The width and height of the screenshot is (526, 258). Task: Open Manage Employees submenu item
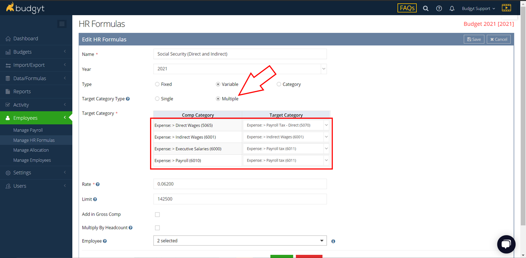point(32,160)
